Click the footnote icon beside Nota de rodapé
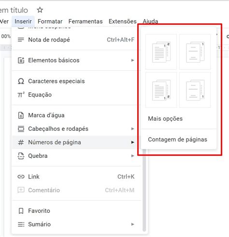Image resolution: width=229 pixels, height=237 pixels. [21, 40]
